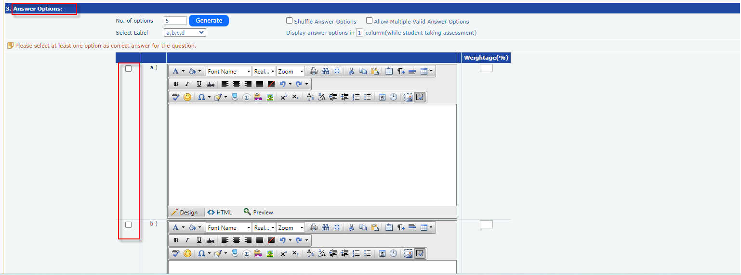Insert math equation sigma in option a editor

(246, 97)
